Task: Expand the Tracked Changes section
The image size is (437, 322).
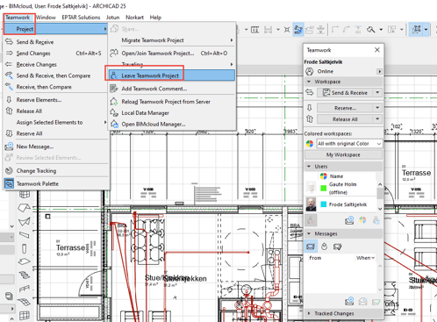Action: pyautogui.click(x=309, y=313)
